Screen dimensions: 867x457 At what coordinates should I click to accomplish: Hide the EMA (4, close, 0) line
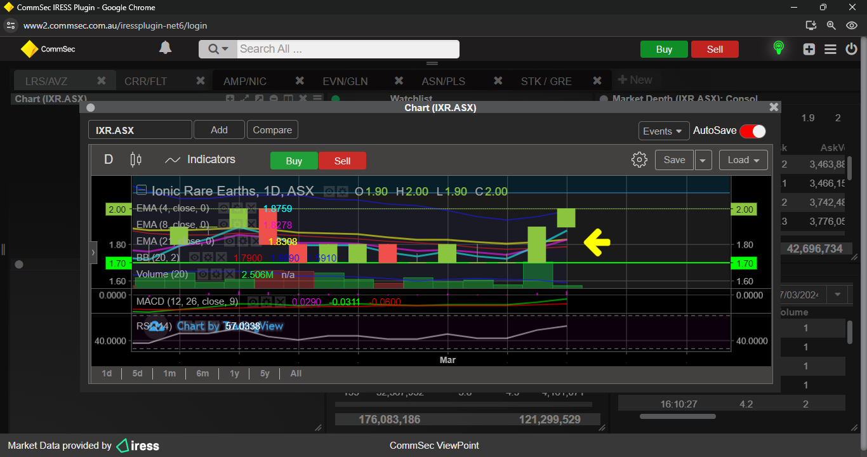click(x=223, y=208)
